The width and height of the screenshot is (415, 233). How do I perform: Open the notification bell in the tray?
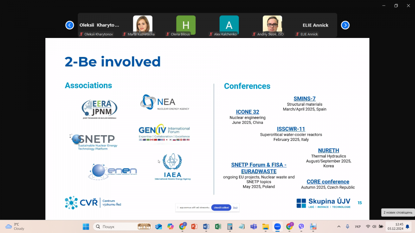click(x=407, y=227)
